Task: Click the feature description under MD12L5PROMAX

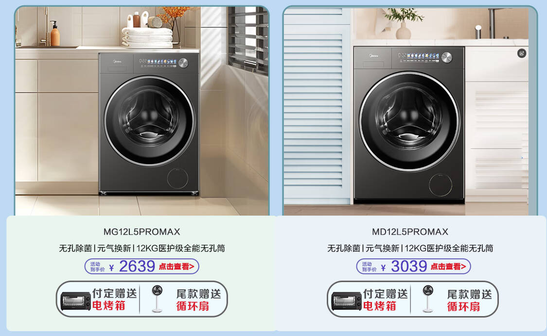Action: click(x=410, y=248)
